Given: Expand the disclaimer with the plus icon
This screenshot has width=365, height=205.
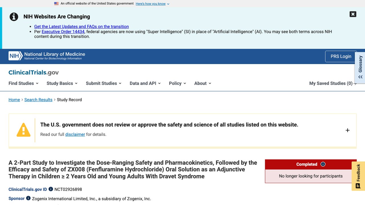Looking at the screenshot, I should coord(348,130).
